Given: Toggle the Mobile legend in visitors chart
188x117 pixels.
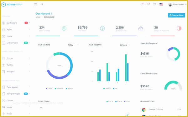Looking at the screenshot, I should click(x=69, y=89).
